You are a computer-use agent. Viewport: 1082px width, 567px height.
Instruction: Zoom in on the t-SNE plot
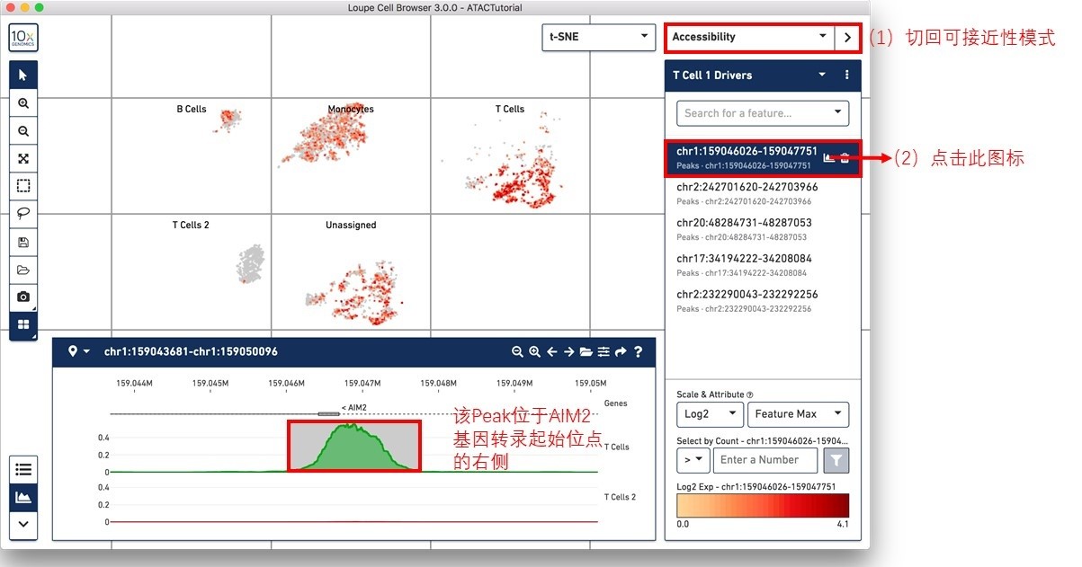[x=23, y=103]
